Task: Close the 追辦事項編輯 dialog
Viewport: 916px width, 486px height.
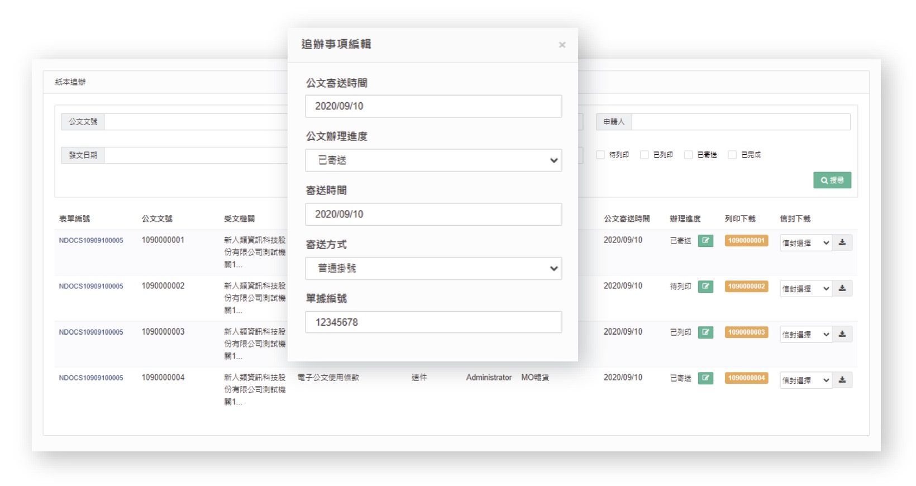Action: tap(562, 45)
